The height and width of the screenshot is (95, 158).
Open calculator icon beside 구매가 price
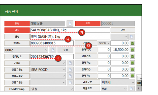132,43
